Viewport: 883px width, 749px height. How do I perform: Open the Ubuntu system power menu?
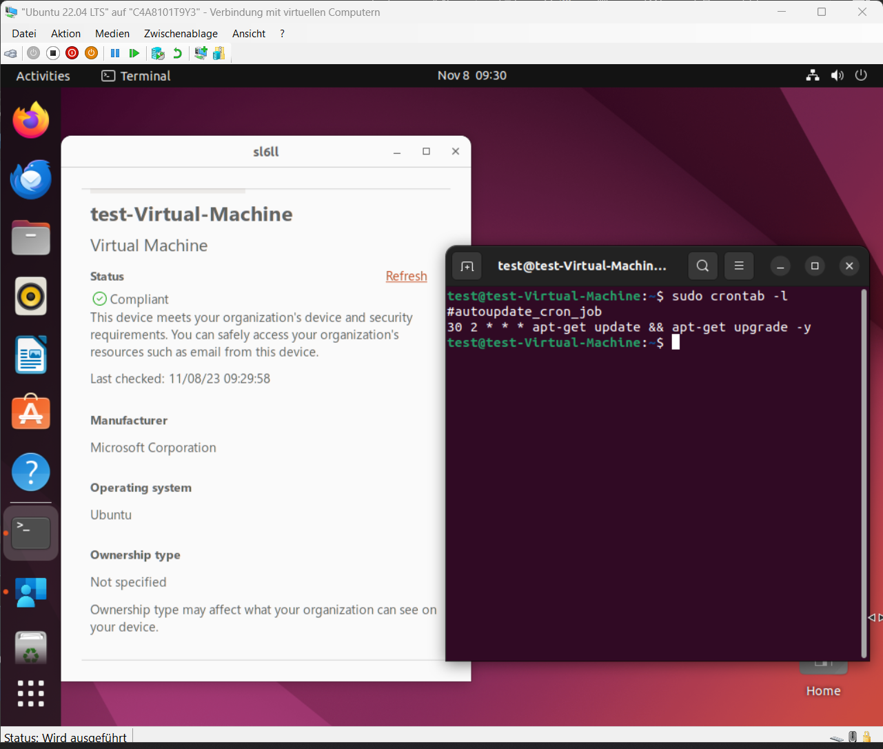[x=861, y=76]
